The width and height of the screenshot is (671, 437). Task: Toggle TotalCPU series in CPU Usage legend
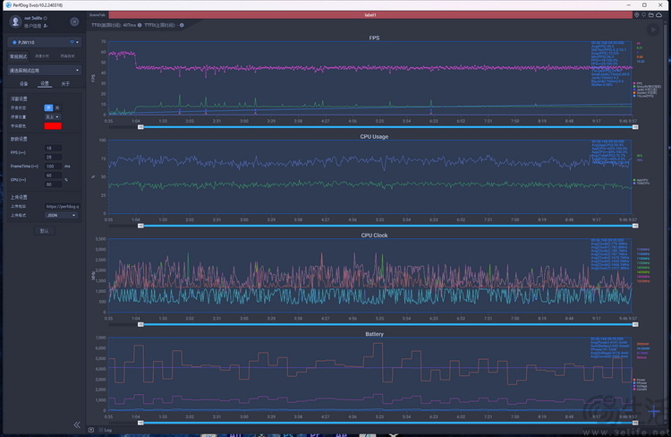(x=641, y=183)
